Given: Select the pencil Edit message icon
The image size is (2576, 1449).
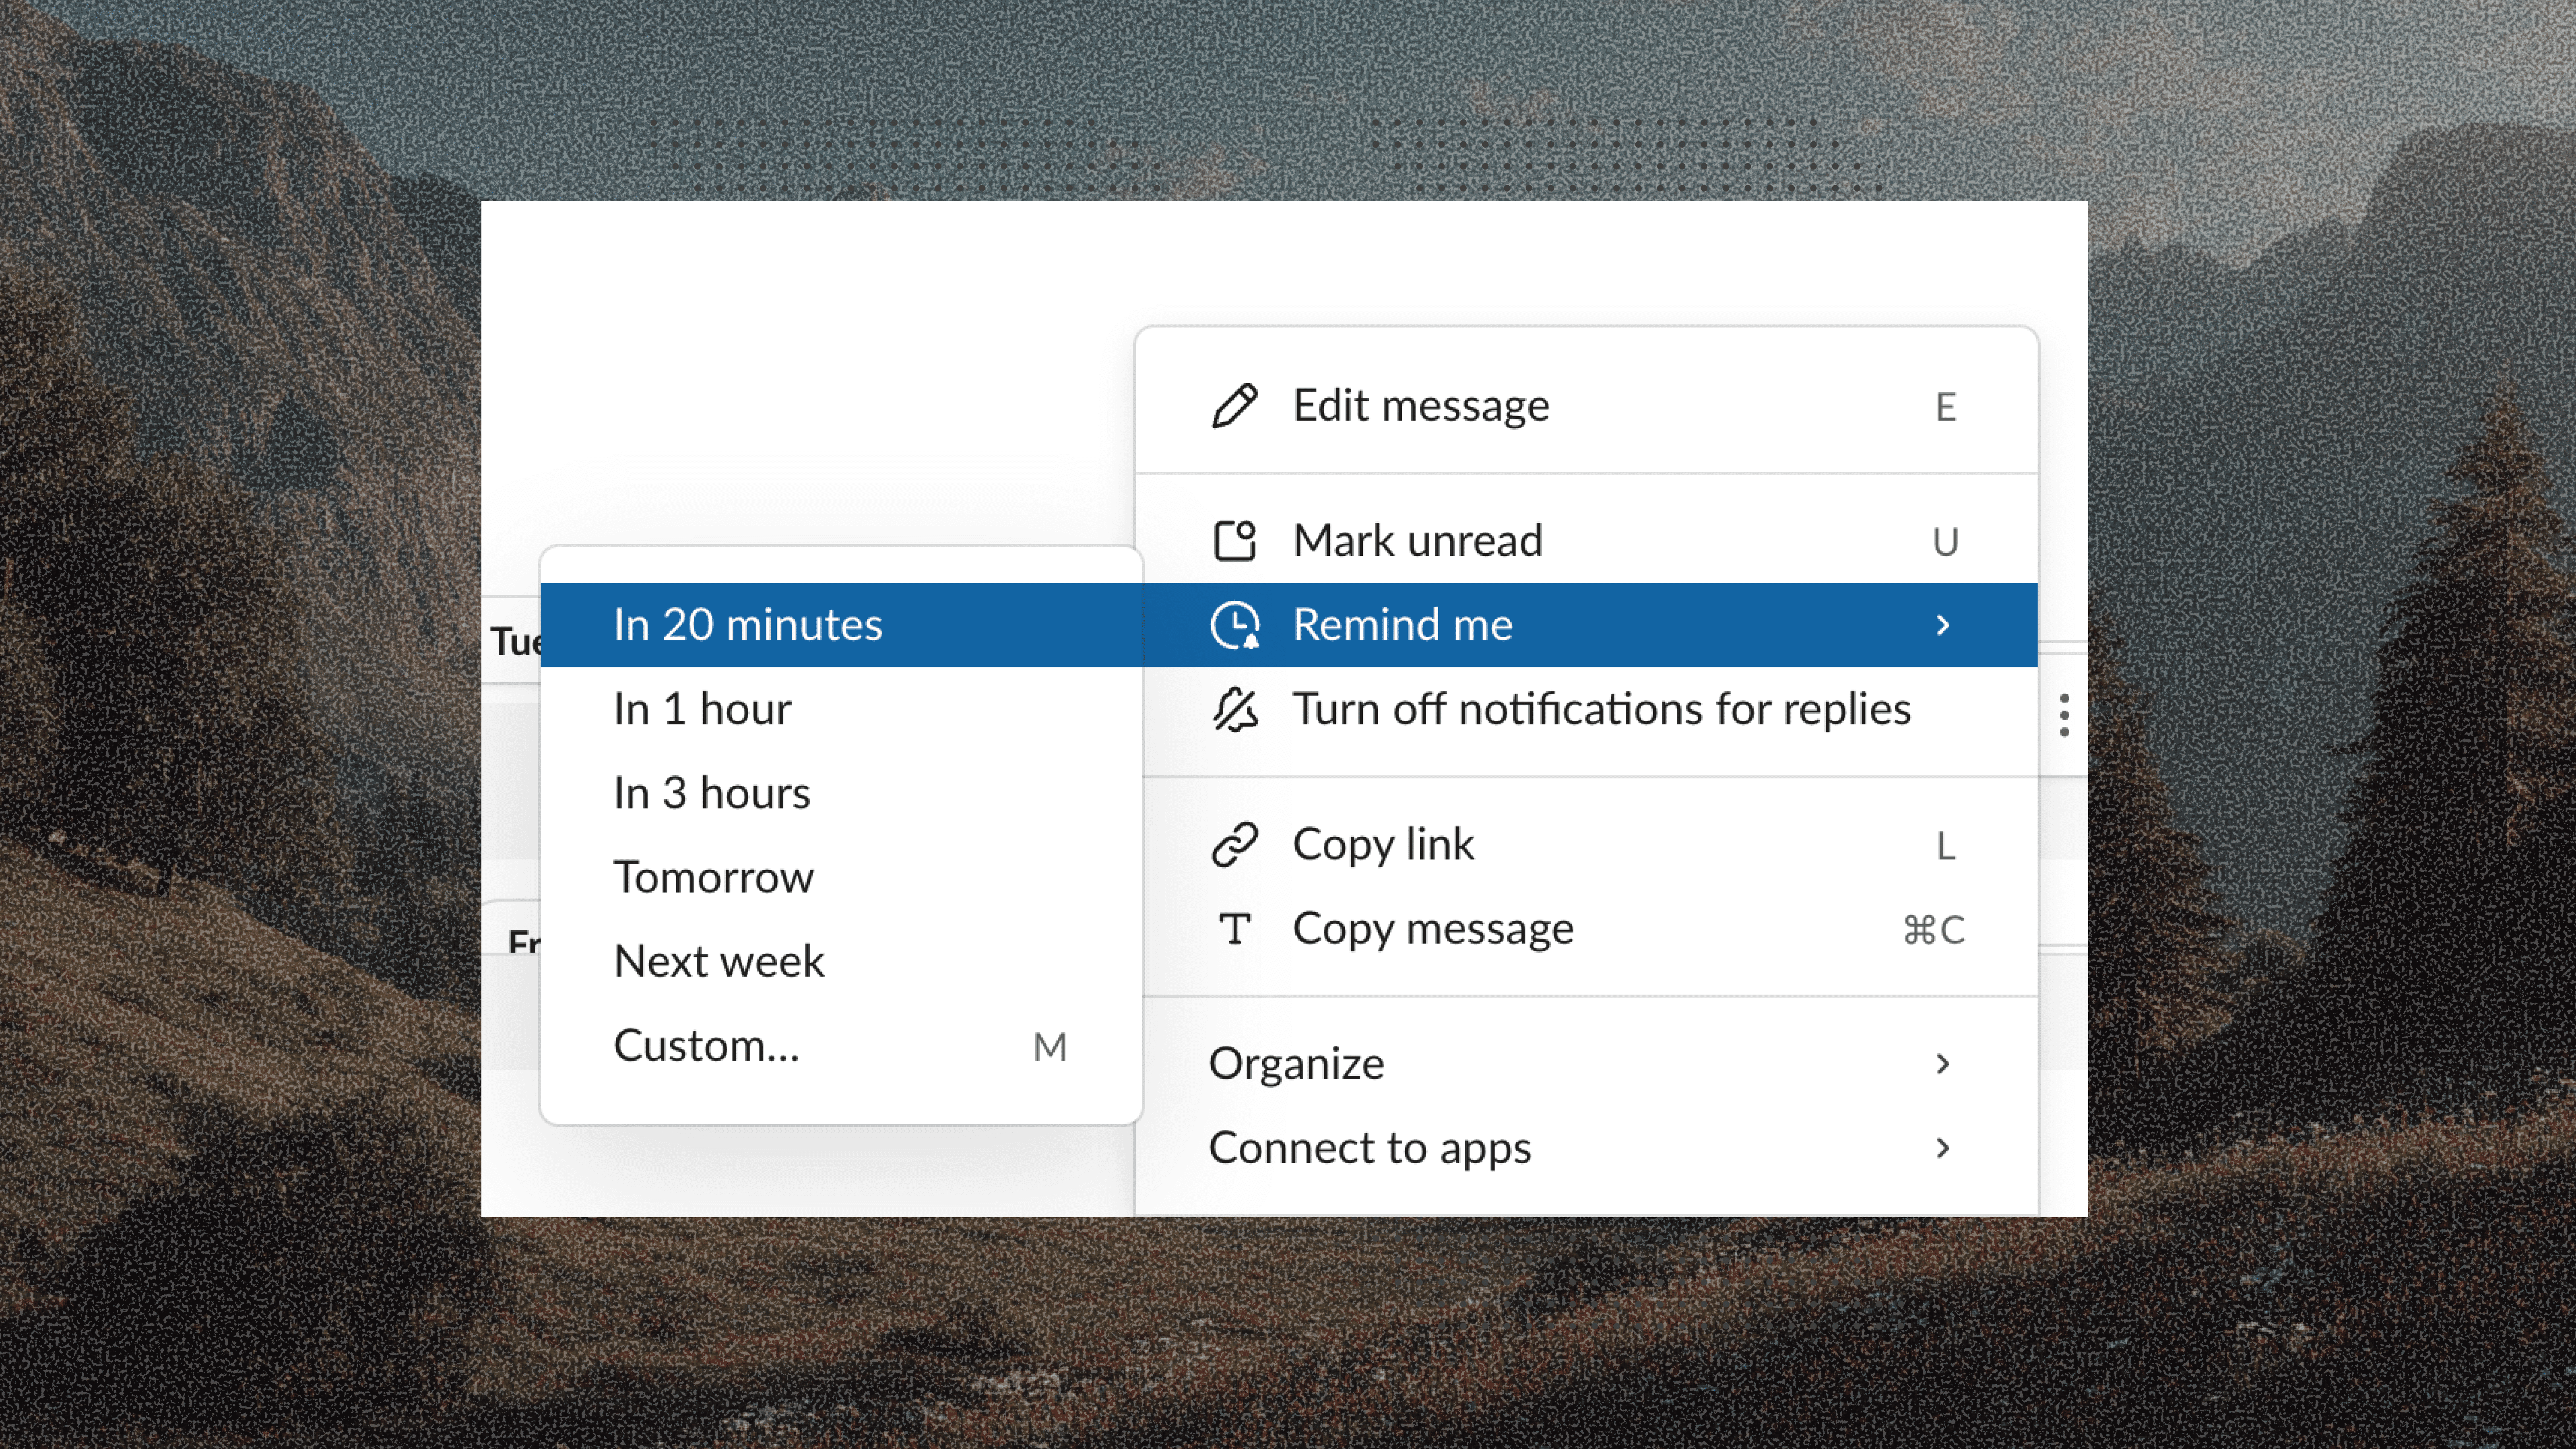Looking at the screenshot, I should point(1236,405).
